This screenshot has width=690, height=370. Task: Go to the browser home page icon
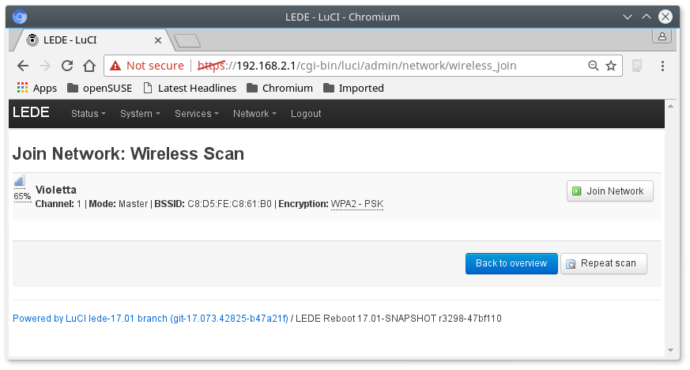89,66
